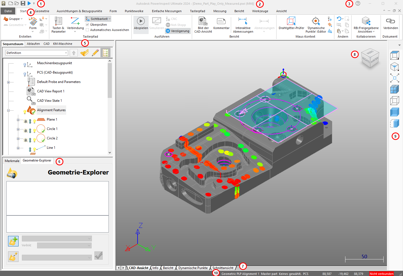Screen dimensions: 403x276
Task: Click the add geometry plus icon in Geometrie-Explorer
Action: click(13, 241)
